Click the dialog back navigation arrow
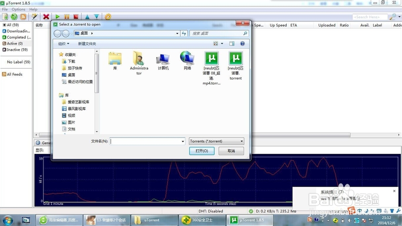Screen dimensions: 402x226 click(x=57, y=33)
